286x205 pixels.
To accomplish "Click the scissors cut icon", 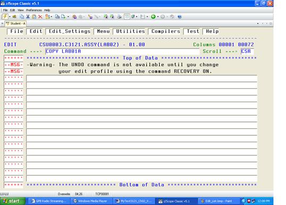I will click(28, 17).
